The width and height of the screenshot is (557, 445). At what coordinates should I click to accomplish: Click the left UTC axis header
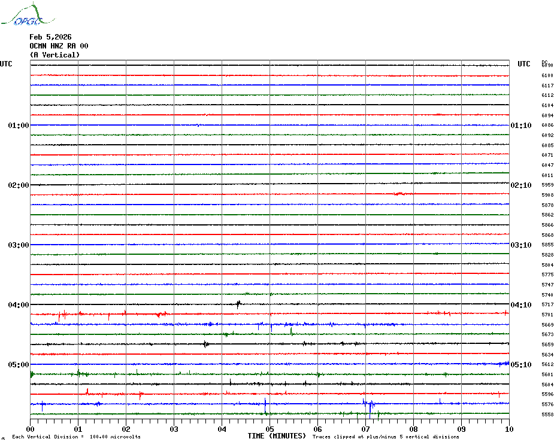[6, 64]
